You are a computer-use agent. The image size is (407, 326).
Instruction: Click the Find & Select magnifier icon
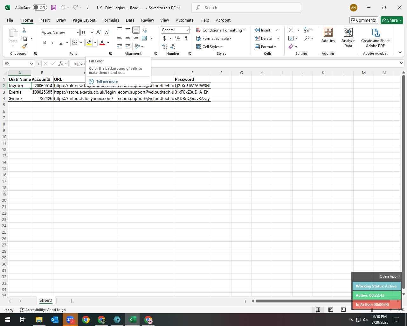pos(307,38)
